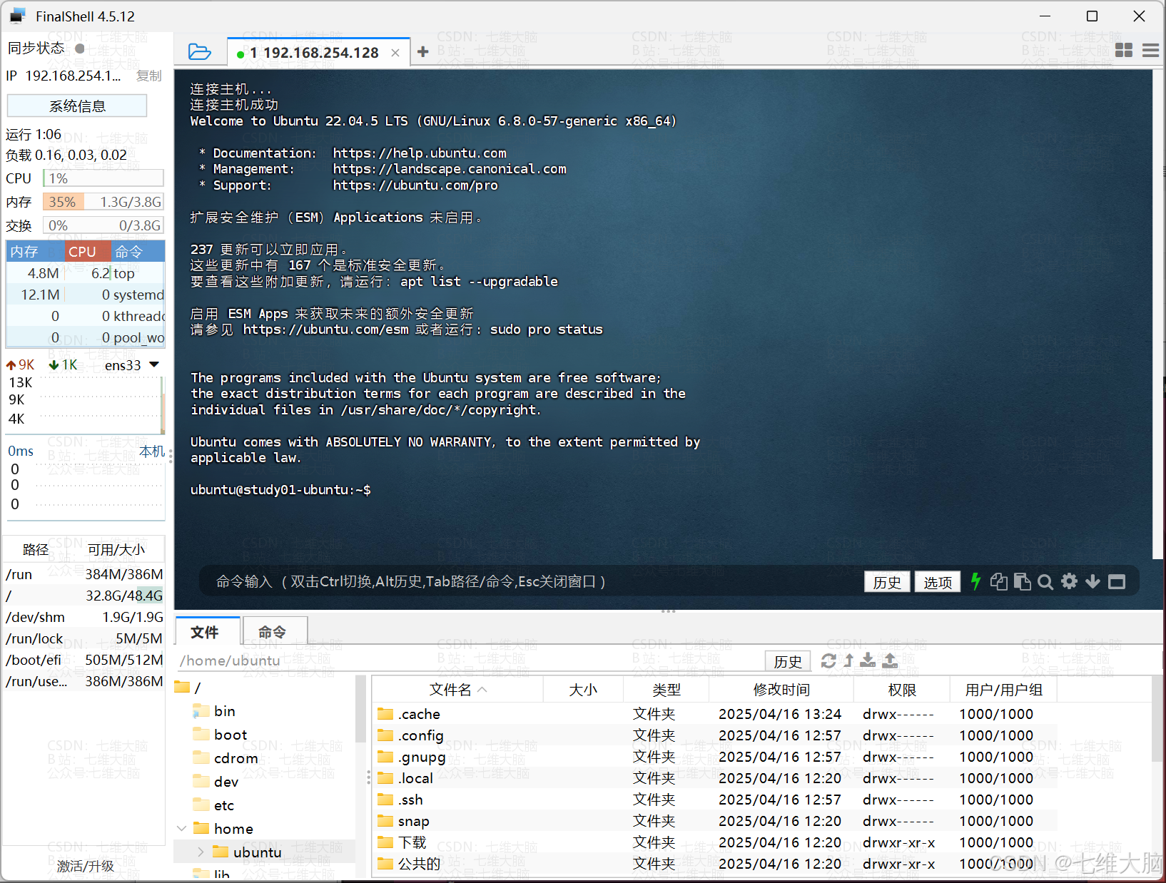Viewport: 1166px width, 883px height.
Task: Switch to grid layout view icon
Action: coord(1124,50)
